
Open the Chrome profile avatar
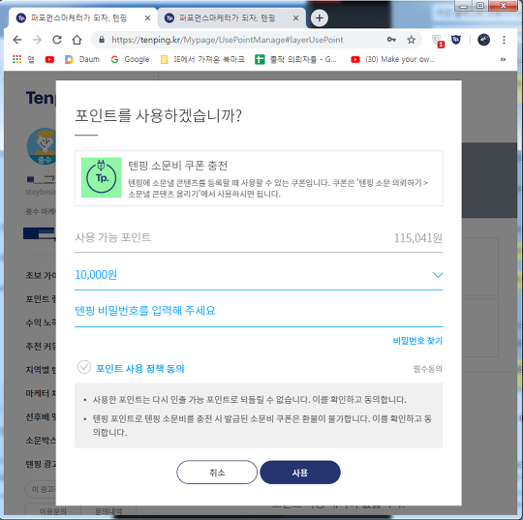pyautogui.click(x=483, y=40)
